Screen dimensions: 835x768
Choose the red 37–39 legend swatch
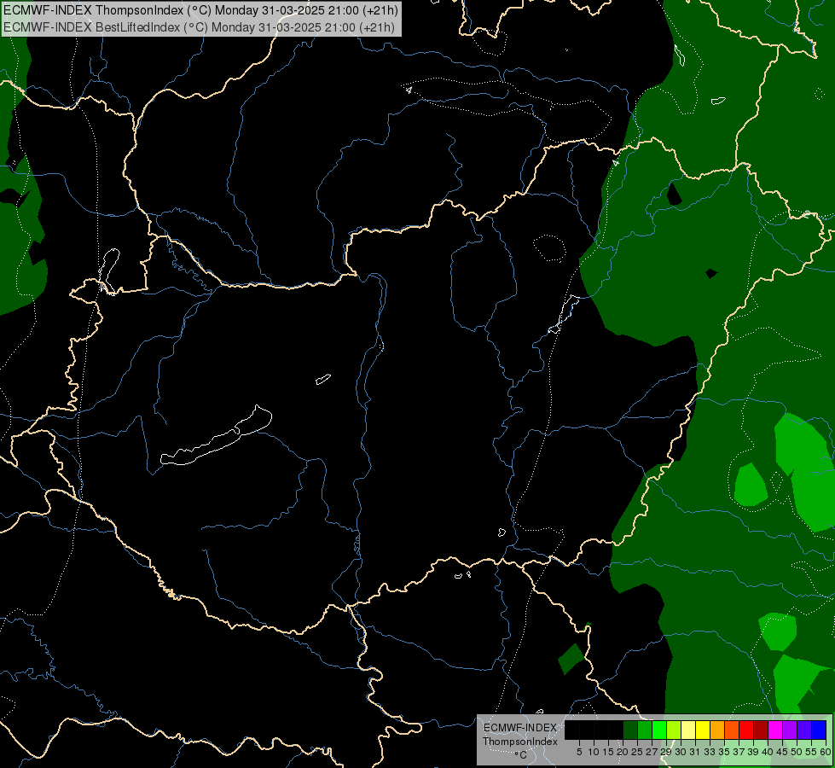point(746,730)
